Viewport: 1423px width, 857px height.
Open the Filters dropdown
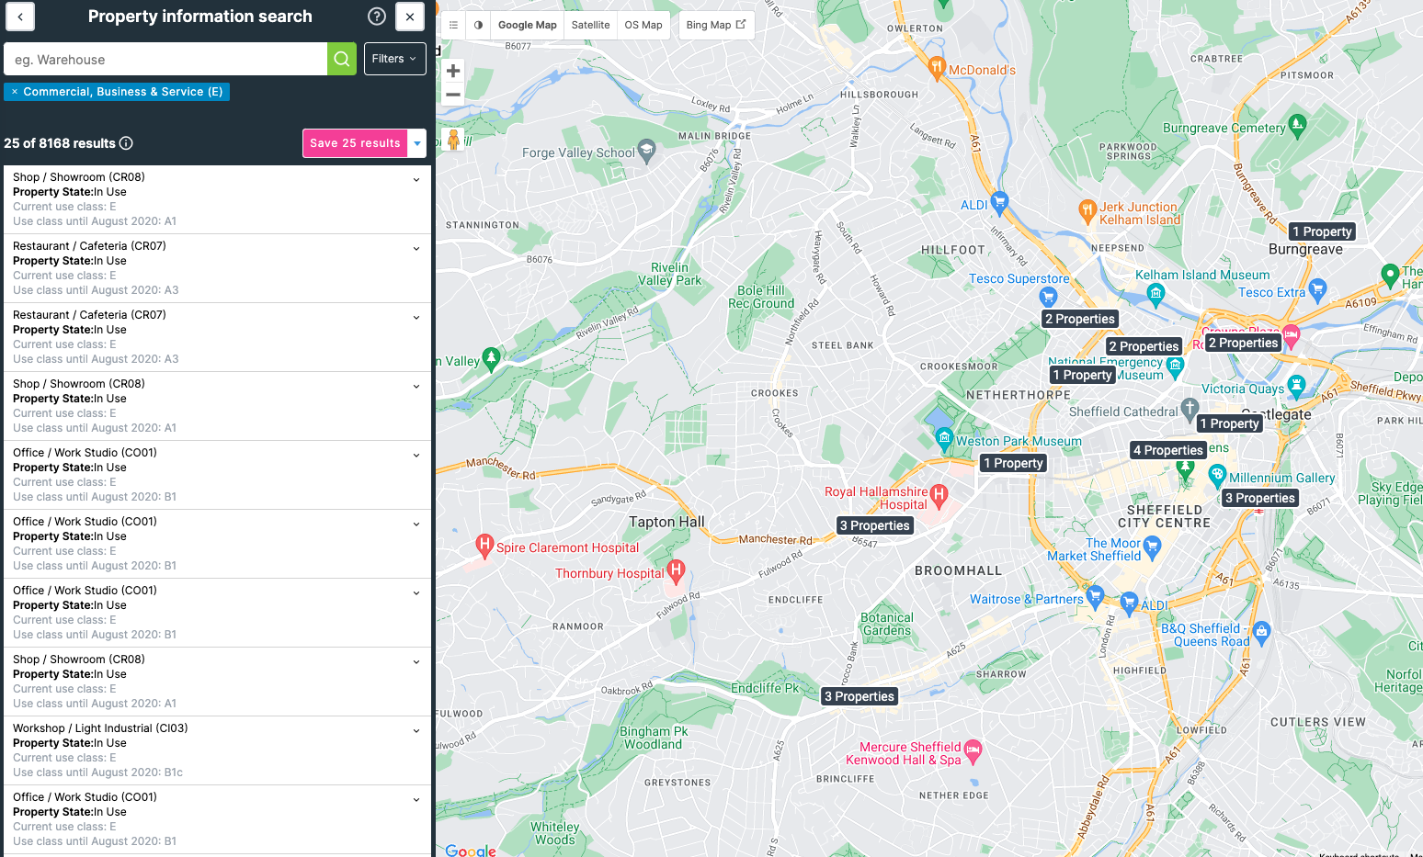pos(394,59)
